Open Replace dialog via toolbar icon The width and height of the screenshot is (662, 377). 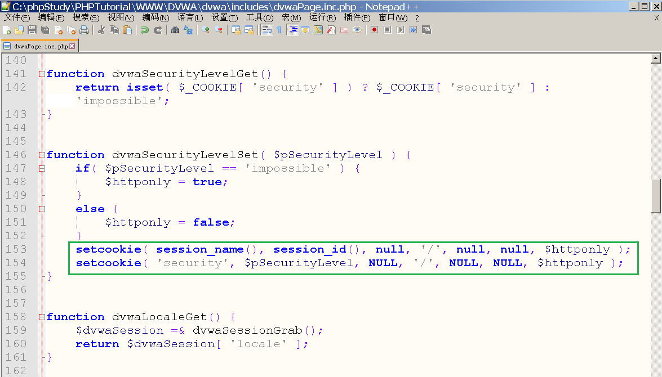coord(188,30)
